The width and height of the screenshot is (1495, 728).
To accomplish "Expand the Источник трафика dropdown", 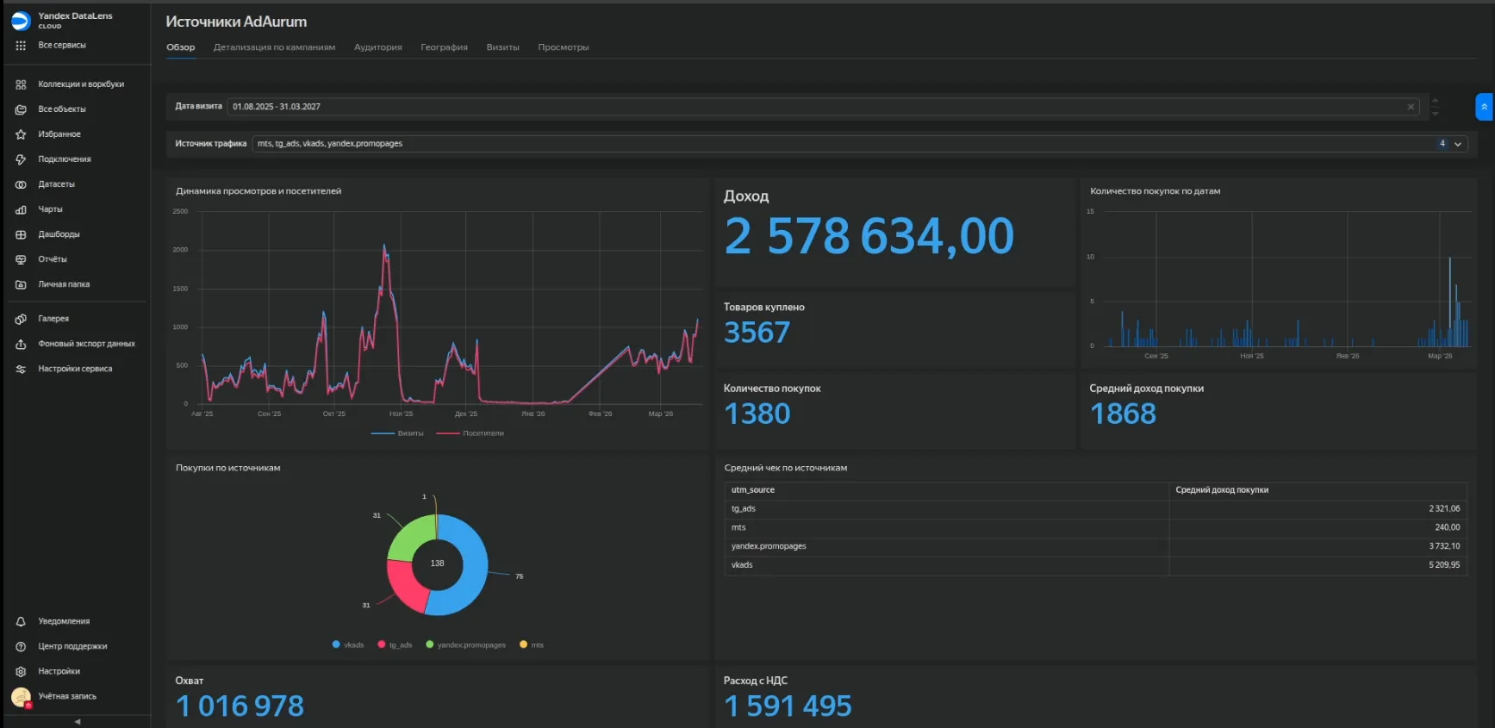I will [x=1458, y=144].
